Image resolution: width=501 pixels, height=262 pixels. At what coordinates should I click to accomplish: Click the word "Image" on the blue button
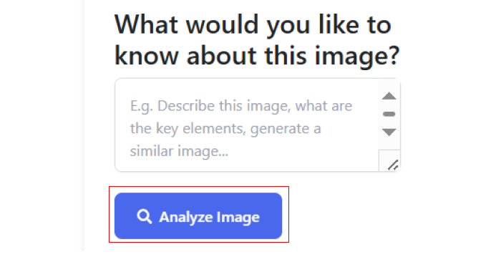pyautogui.click(x=238, y=218)
